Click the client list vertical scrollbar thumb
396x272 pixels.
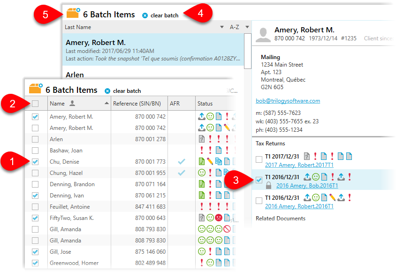tap(248, 51)
